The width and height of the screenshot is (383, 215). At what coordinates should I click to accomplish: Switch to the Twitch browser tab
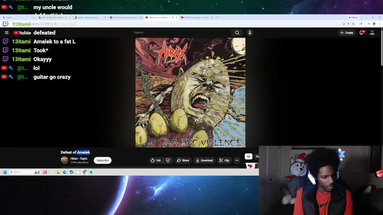click(x=18, y=17)
